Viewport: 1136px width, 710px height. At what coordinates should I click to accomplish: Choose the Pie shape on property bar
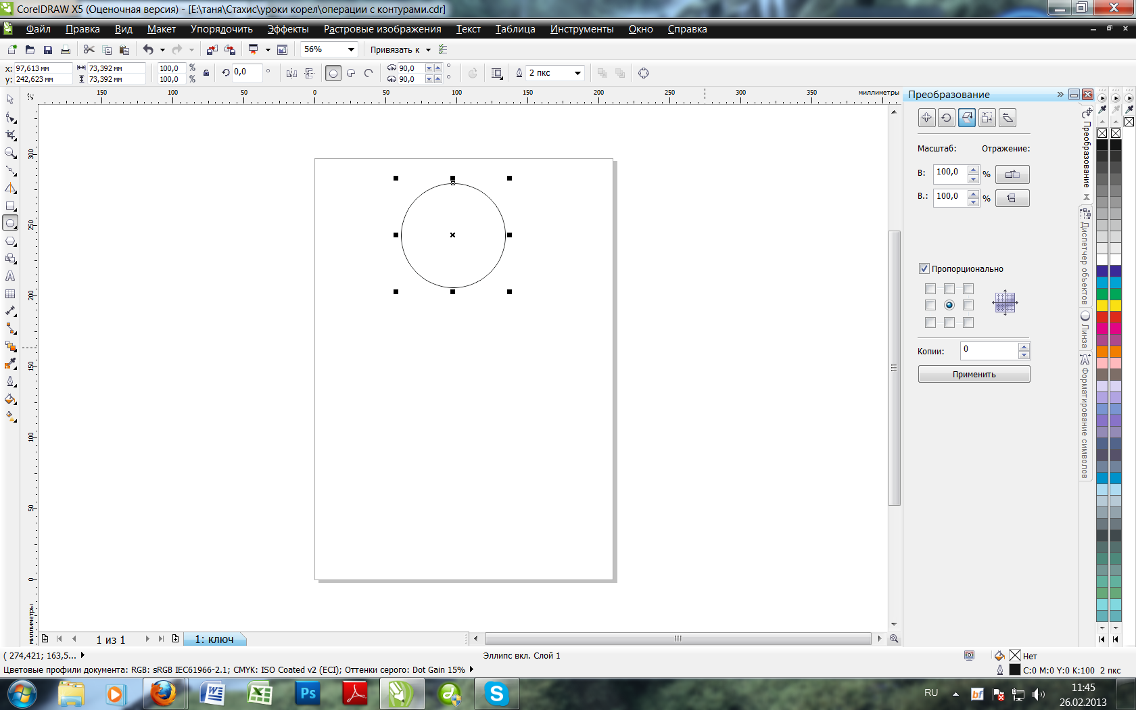click(x=351, y=73)
